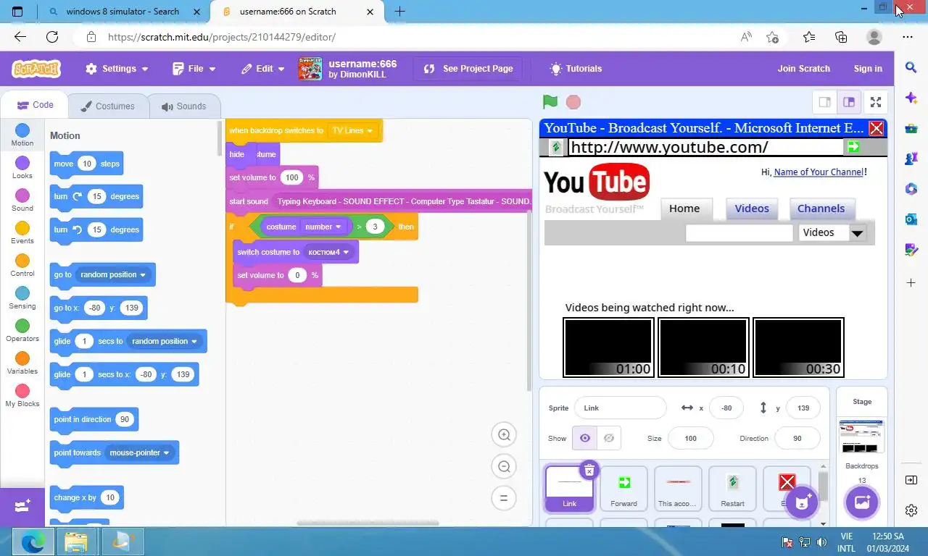The width and height of the screenshot is (928, 556).
Task: Switch to the Sounds tab
Action: click(184, 106)
